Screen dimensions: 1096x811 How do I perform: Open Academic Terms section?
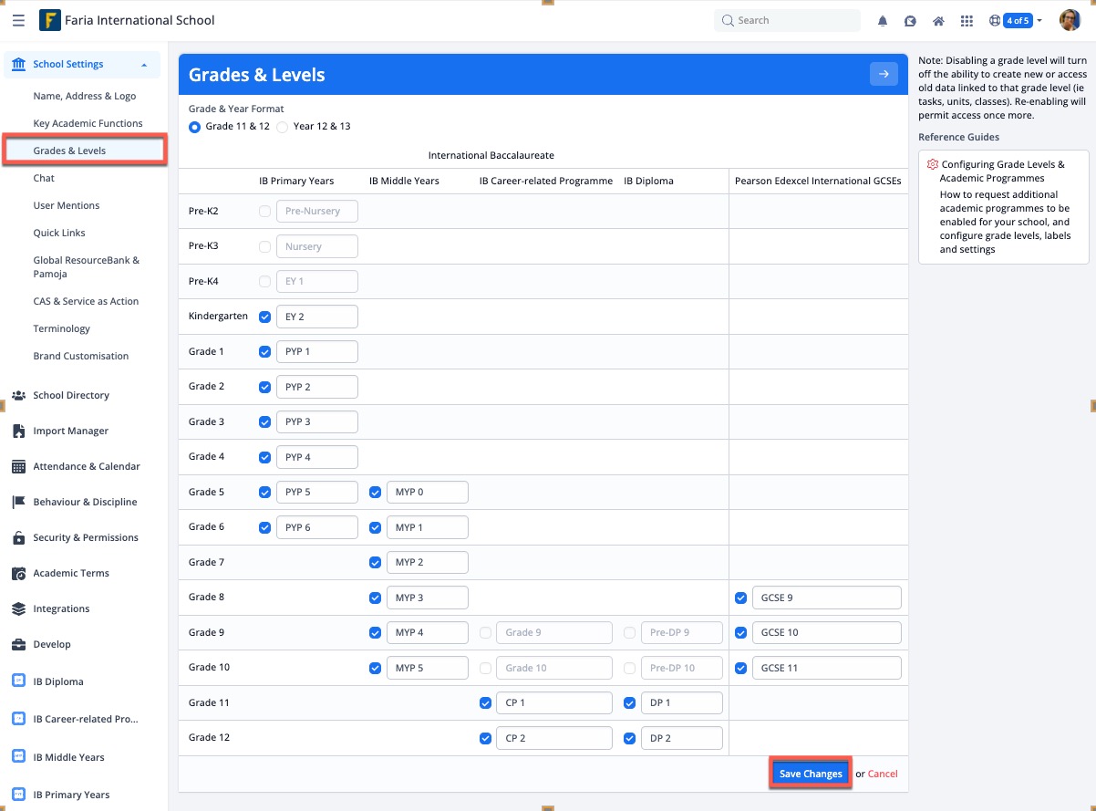[71, 573]
